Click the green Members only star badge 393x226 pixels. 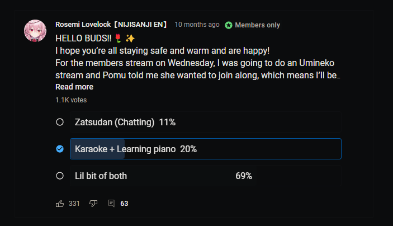229,25
